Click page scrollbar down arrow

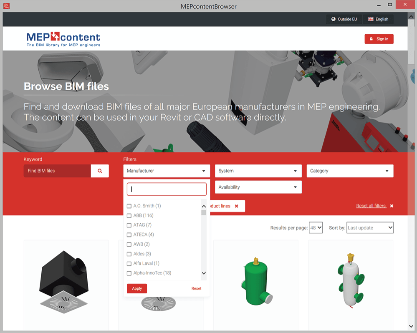click(411, 326)
